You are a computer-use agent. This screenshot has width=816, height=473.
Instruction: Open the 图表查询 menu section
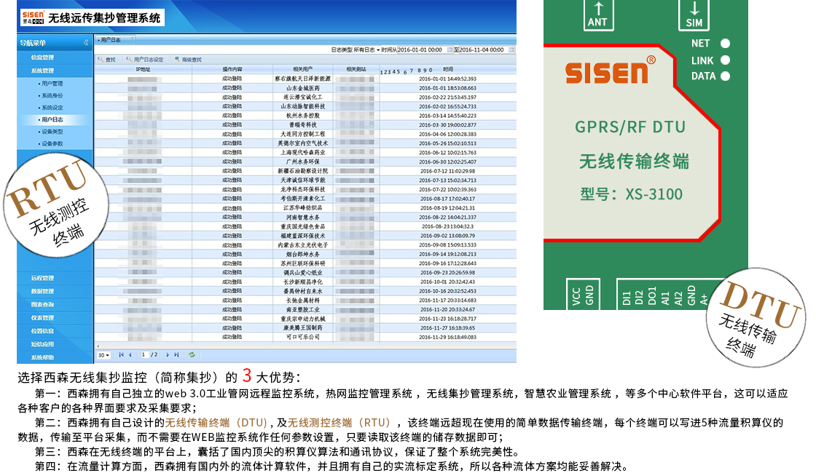click(42, 304)
